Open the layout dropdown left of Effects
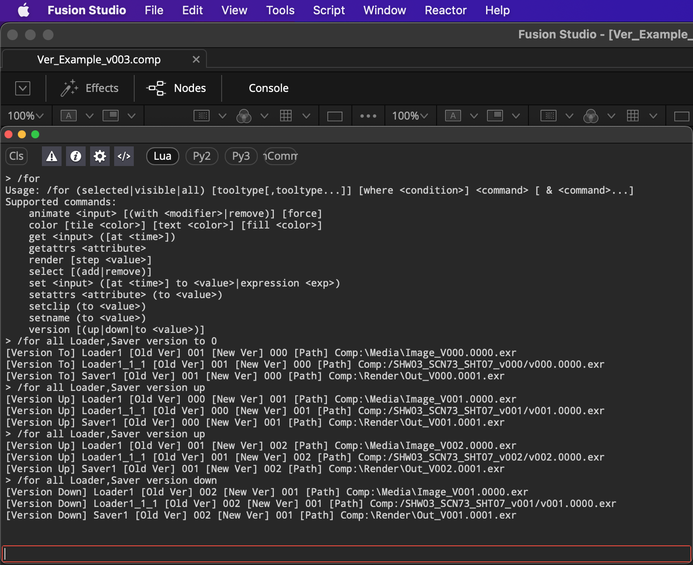Screen dimensions: 693x565 coord(23,88)
